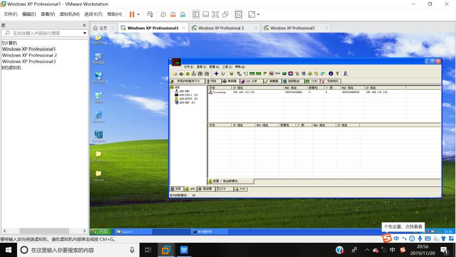The width and height of the screenshot is (456, 257).
Task: Open the 无线相关 tab in Cain
Action: tap(331, 81)
